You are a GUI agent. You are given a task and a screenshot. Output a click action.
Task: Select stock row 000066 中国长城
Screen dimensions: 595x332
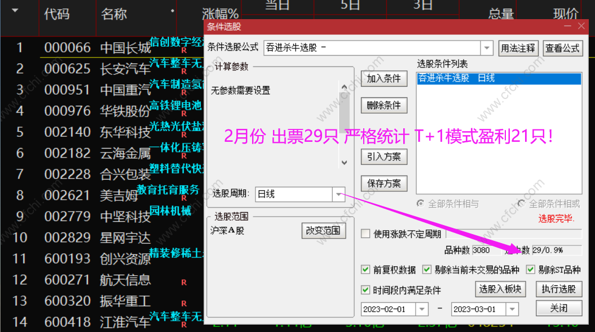pos(103,48)
